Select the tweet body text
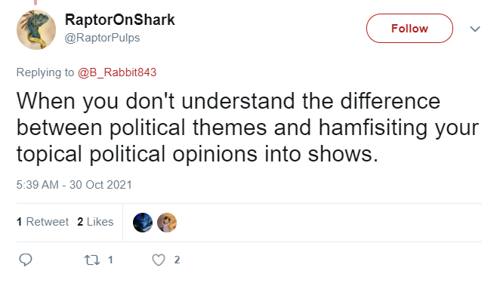 248,128
